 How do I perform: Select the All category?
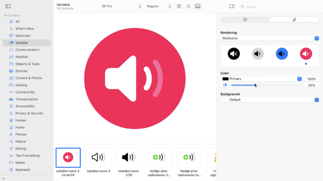[x=27, y=22]
